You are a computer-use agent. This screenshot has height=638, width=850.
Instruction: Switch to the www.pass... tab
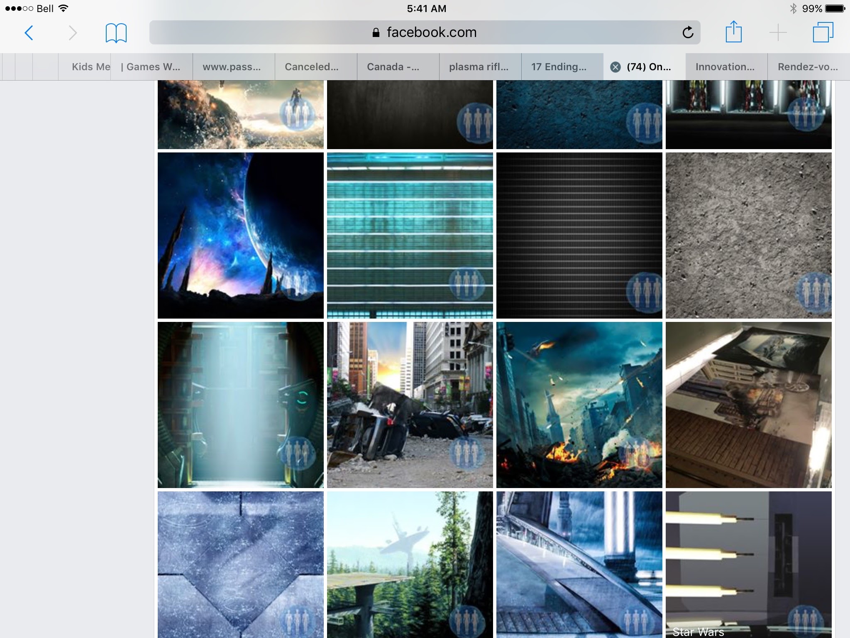tap(234, 67)
